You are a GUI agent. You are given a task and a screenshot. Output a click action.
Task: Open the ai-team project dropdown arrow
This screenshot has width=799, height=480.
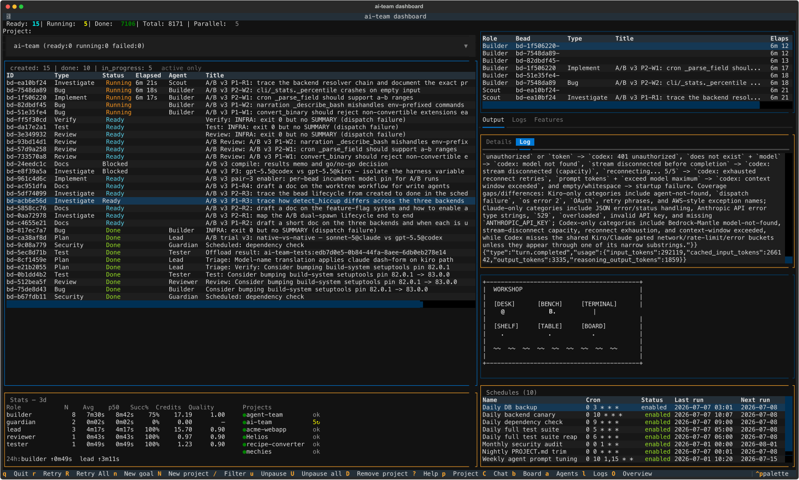click(466, 46)
